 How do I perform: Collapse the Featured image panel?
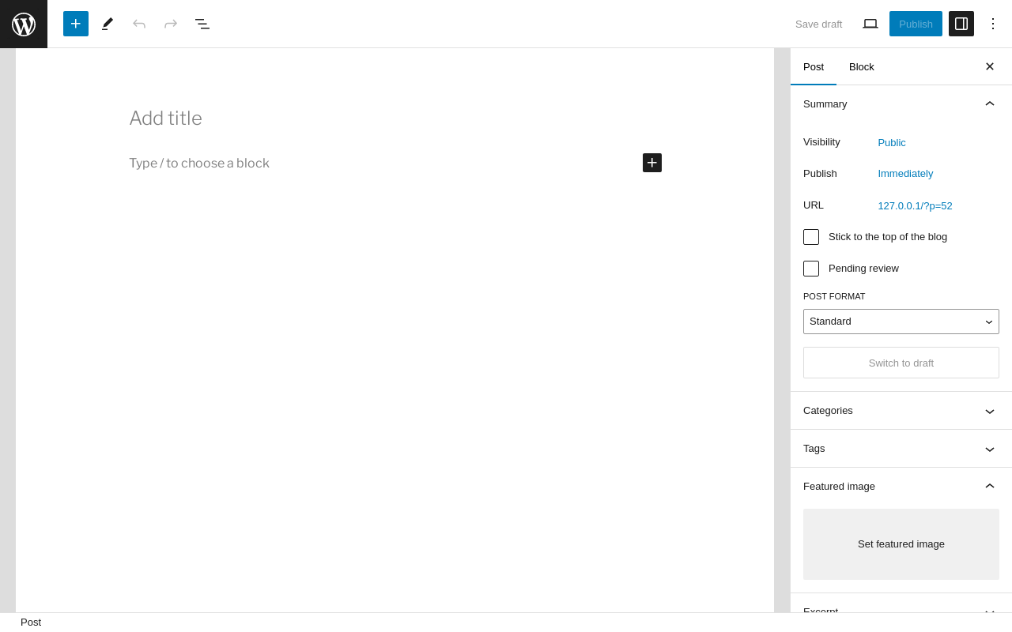pyautogui.click(x=901, y=487)
